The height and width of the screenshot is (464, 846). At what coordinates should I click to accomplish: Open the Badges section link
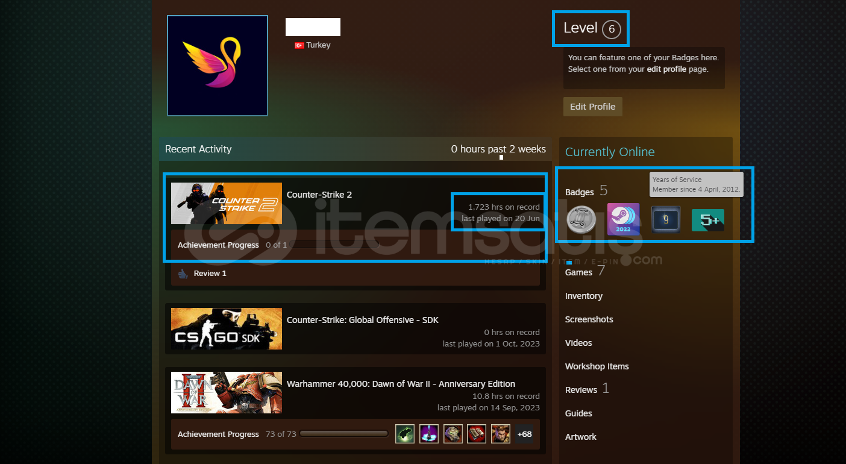580,192
